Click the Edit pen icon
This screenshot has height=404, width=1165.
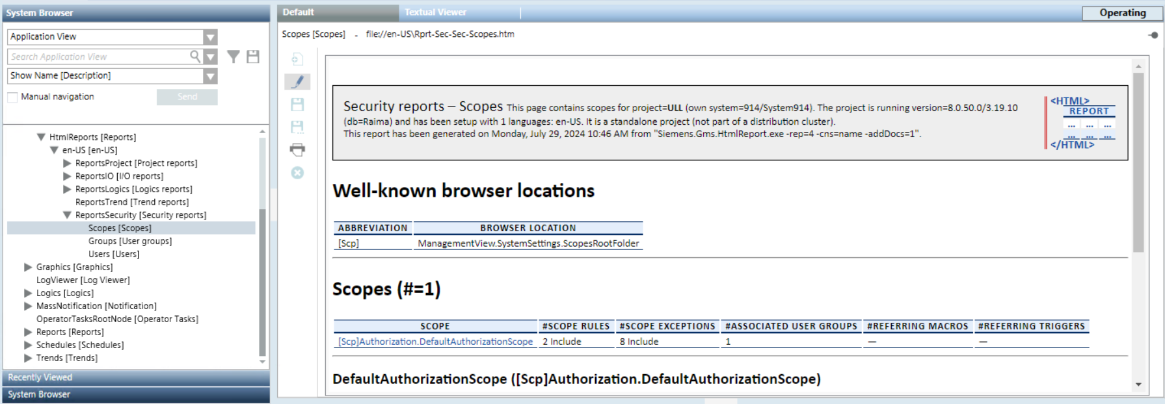[x=297, y=82]
